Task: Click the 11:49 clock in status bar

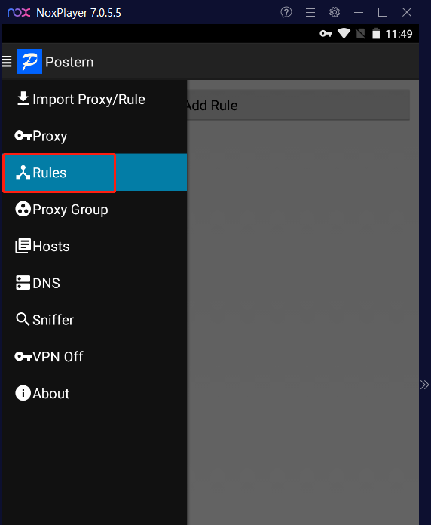Action: [x=399, y=34]
